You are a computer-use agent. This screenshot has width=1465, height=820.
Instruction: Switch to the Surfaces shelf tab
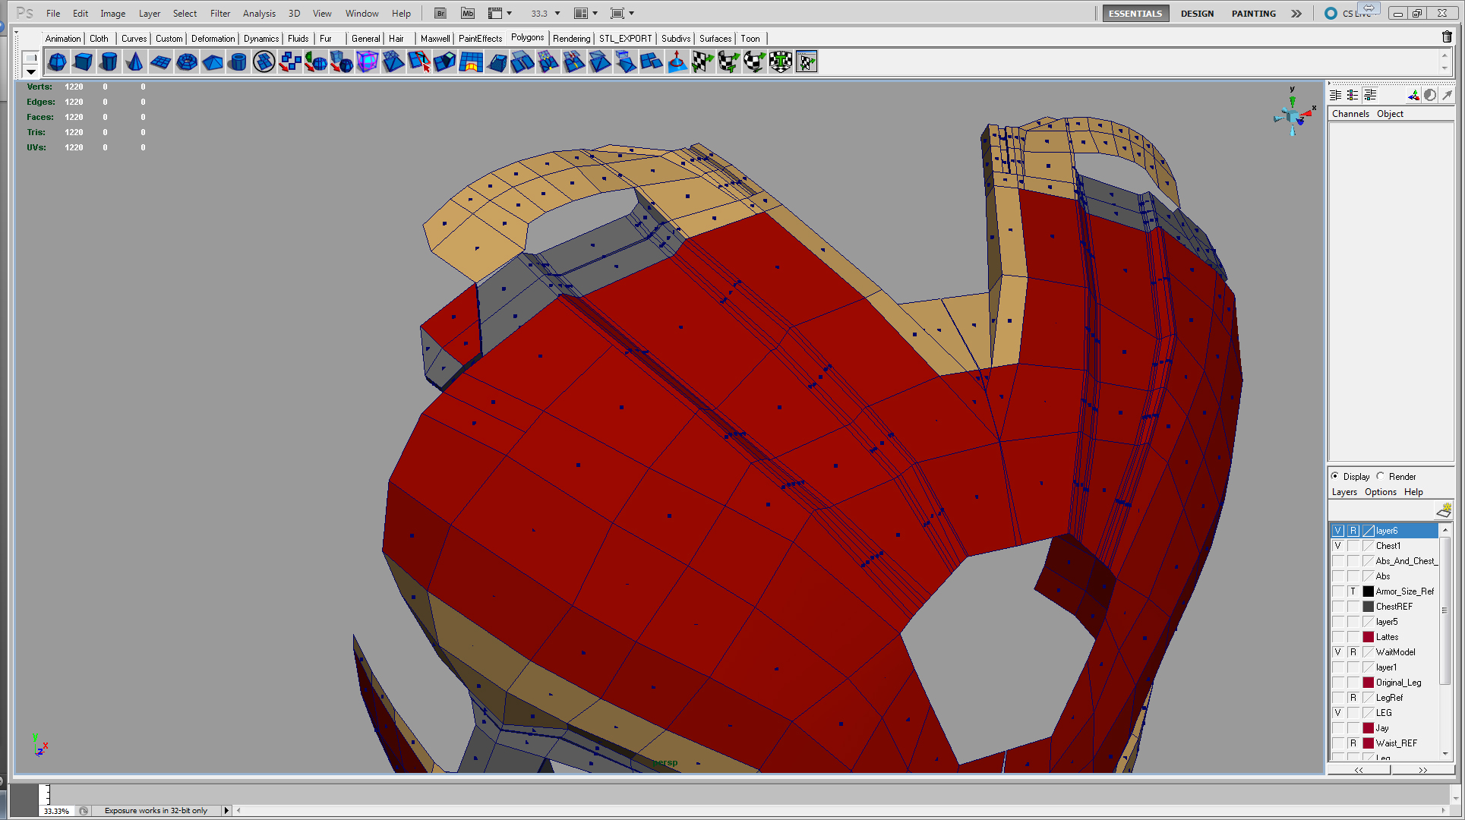tap(715, 38)
